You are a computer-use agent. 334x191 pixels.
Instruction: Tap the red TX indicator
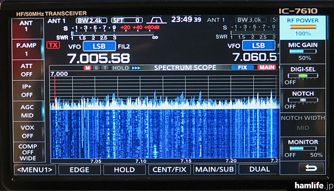(x=53, y=45)
